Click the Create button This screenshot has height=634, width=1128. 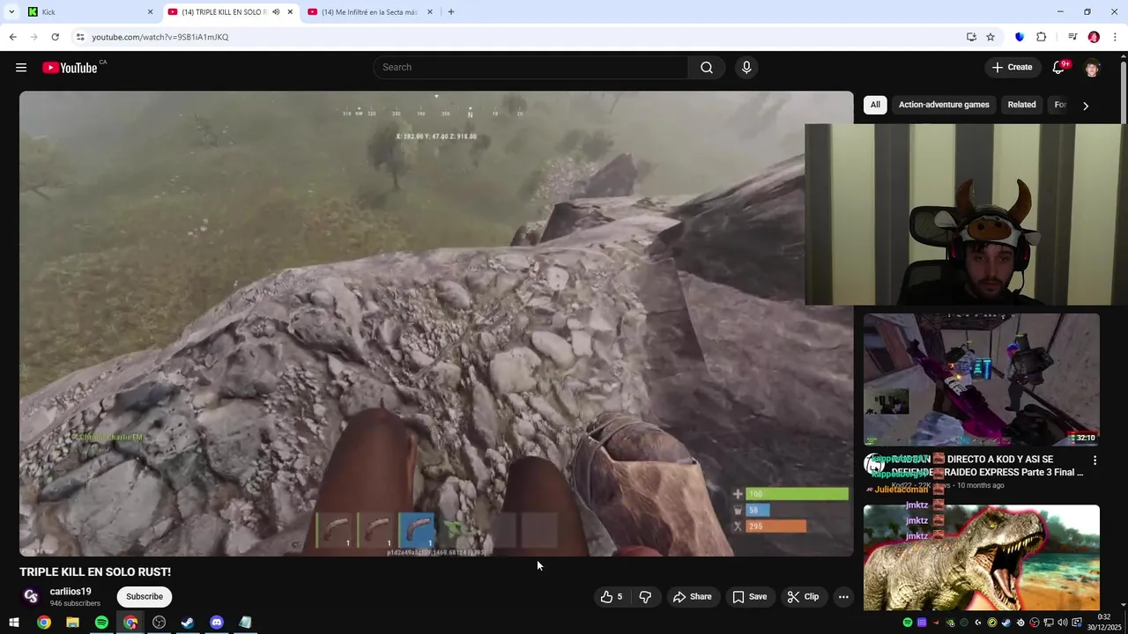(x=1012, y=68)
